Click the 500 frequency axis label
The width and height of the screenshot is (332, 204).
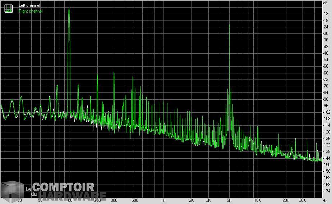(x=134, y=200)
